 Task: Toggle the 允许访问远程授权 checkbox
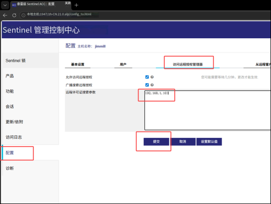tap(147, 77)
